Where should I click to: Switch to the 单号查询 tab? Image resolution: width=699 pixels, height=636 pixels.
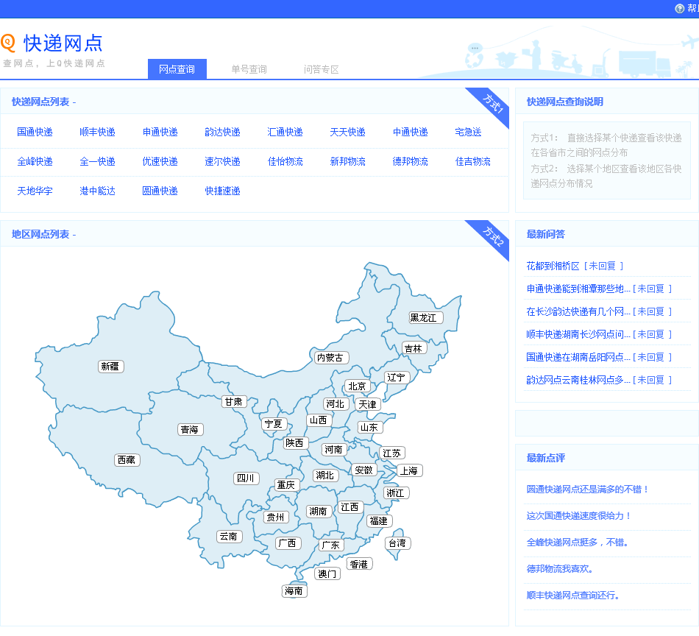(x=249, y=69)
